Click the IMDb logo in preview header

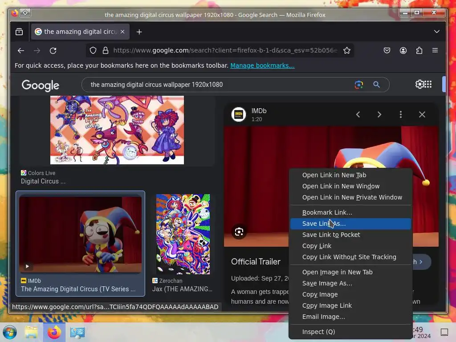coord(239,114)
